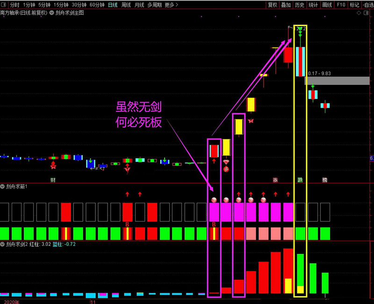Open the 历史 history button
Screen dimensions: 374x304
point(300,5)
